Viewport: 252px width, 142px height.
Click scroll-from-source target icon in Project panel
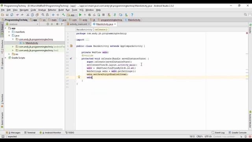(48, 24)
